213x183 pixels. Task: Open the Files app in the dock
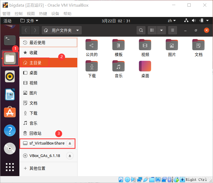(x=10, y=58)
